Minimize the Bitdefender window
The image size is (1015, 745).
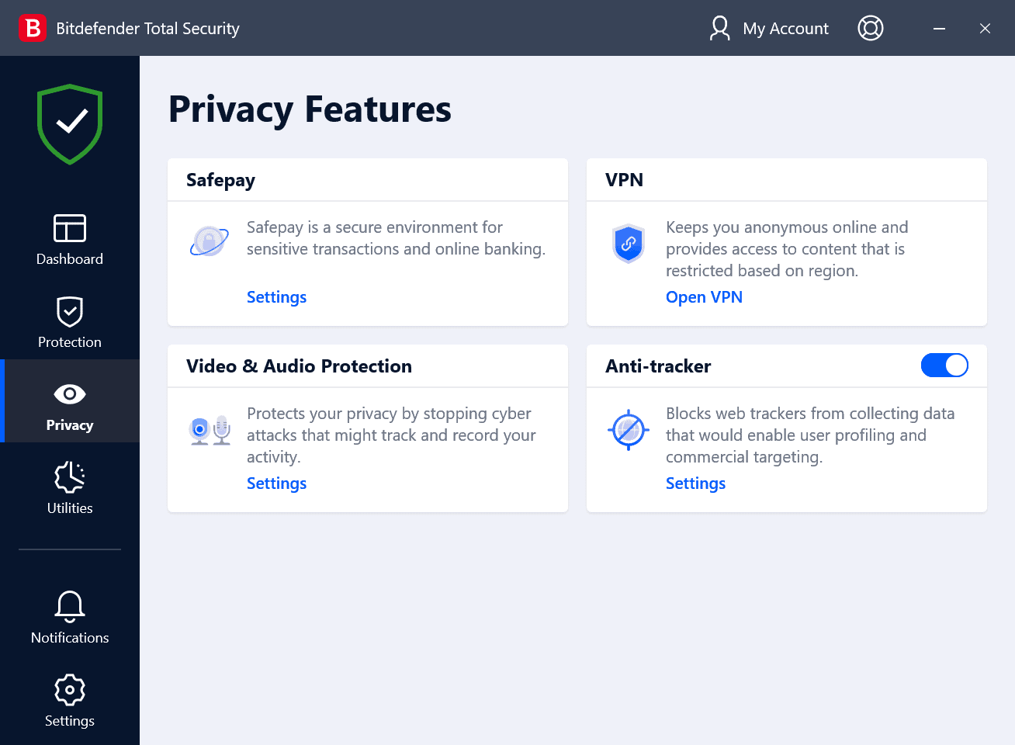pyautogui.click(x=939, y=28)
